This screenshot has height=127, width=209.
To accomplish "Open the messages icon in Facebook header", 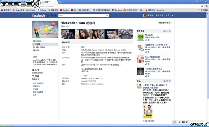I will (x=52, y=16).
